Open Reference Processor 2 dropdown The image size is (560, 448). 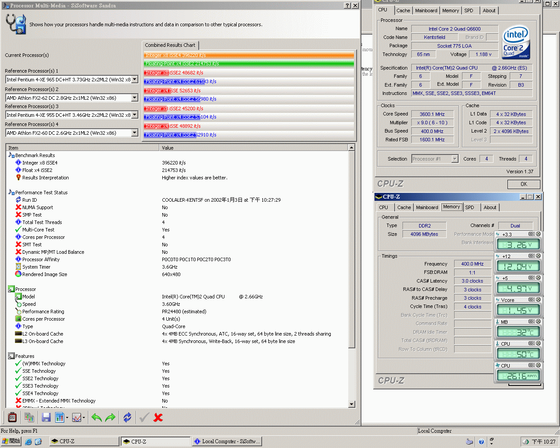pyautogui.click(x=135, y=98)
